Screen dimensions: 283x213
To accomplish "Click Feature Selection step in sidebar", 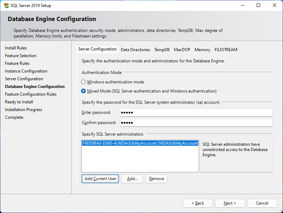I will point(21,56).
